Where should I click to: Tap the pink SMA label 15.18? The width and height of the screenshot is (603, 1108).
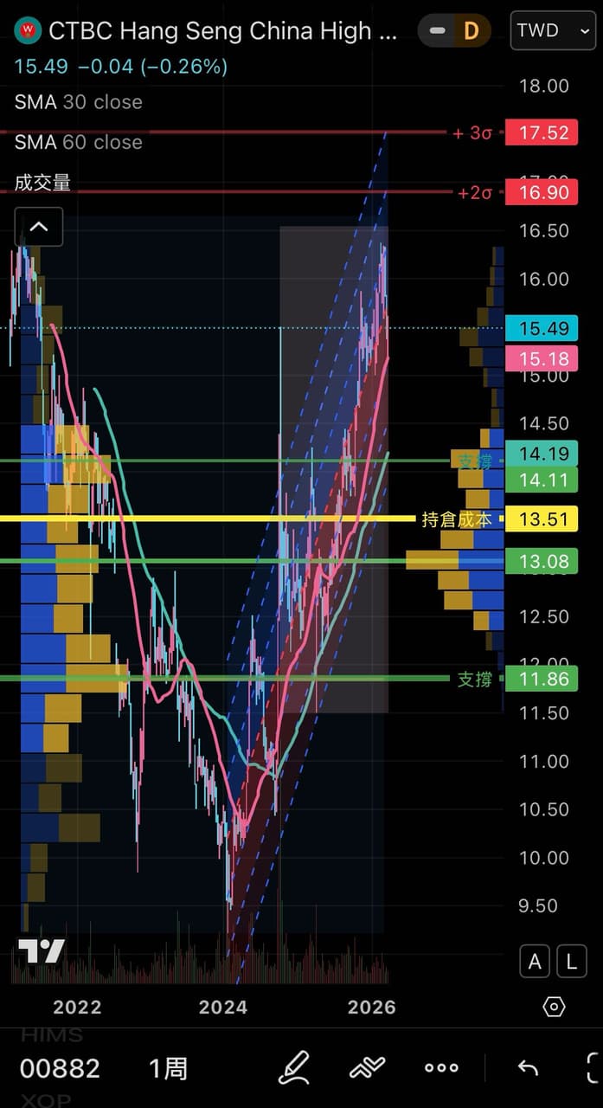click(542, 358)
